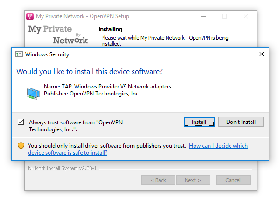
Task: Click the Install button
Action: pyautogui.click(x=199, y=122)
